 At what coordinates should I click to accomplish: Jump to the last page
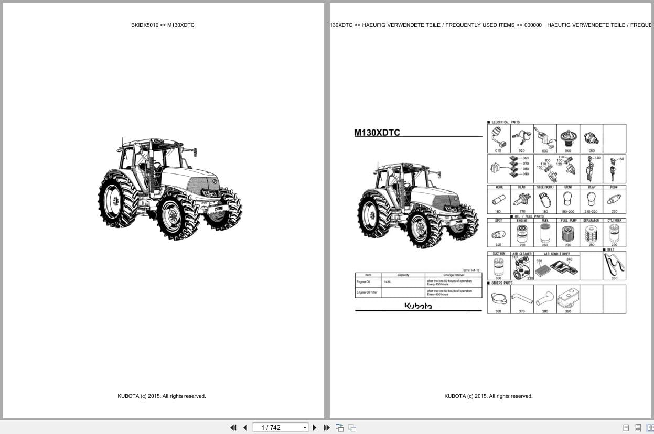327,427
